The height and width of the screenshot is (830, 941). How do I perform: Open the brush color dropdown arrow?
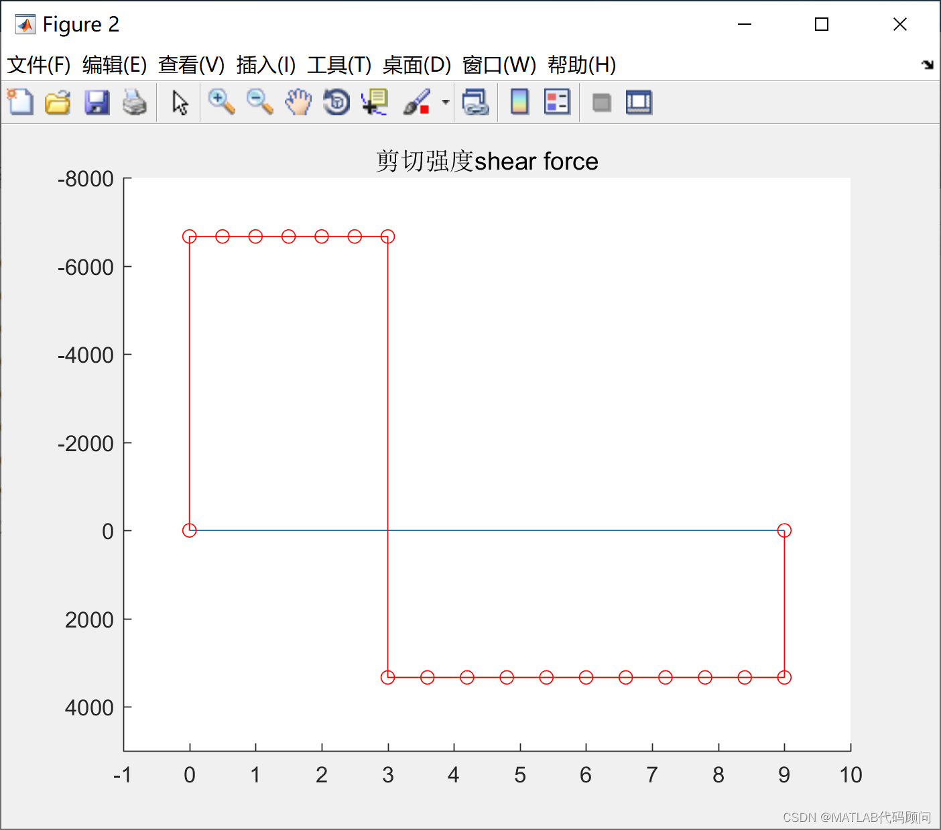(445, 102)
